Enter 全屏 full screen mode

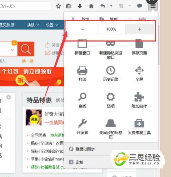click(x=139, y=73)
